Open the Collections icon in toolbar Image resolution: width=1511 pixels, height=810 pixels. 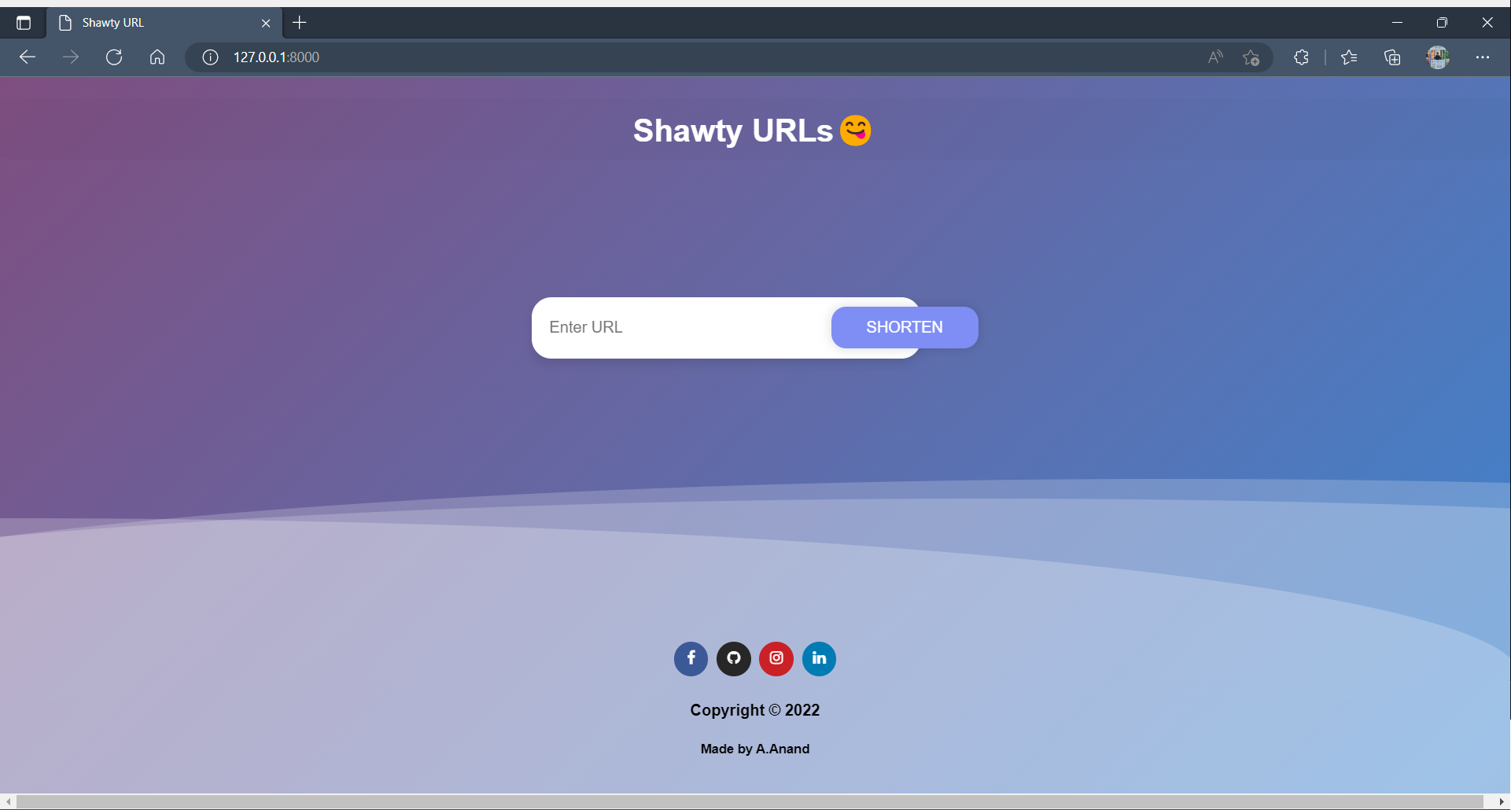1392,57
